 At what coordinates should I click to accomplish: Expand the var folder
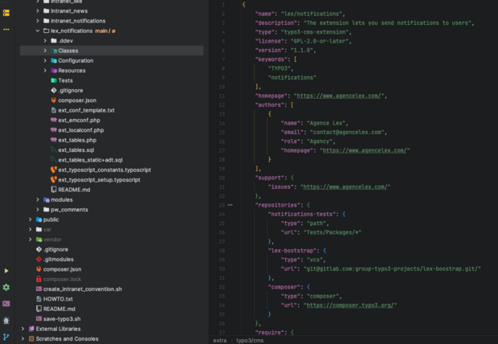31,230
